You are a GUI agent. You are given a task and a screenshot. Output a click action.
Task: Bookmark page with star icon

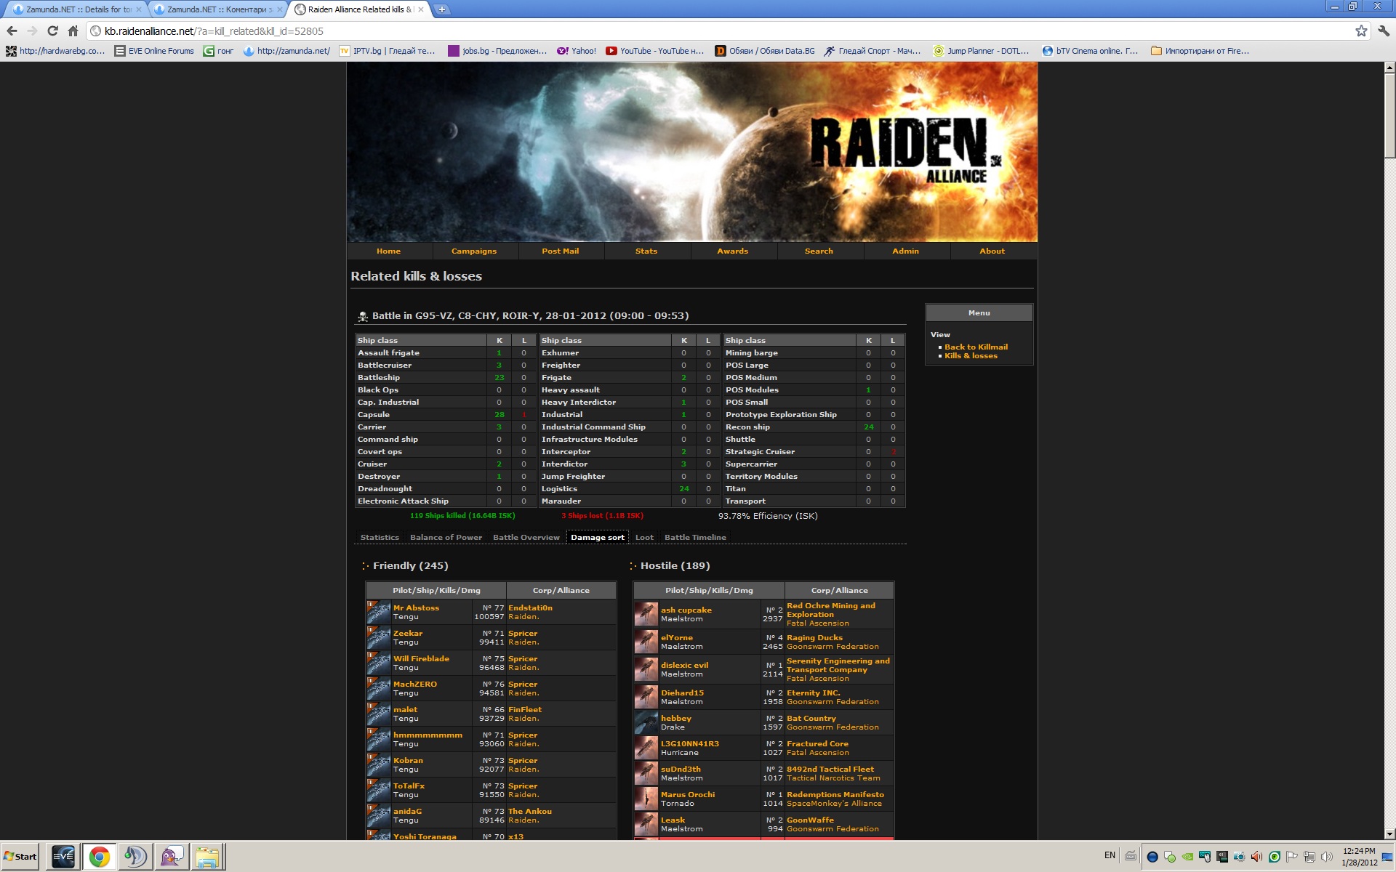point(1361,31)
